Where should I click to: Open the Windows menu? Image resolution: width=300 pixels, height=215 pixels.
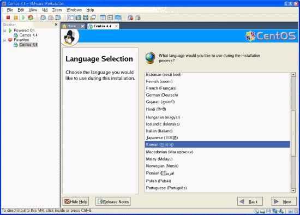click(74, 10)
